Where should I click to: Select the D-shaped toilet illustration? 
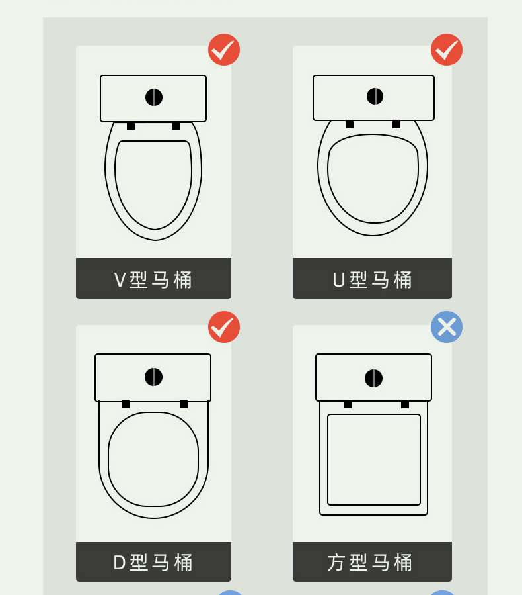[153, 436]
